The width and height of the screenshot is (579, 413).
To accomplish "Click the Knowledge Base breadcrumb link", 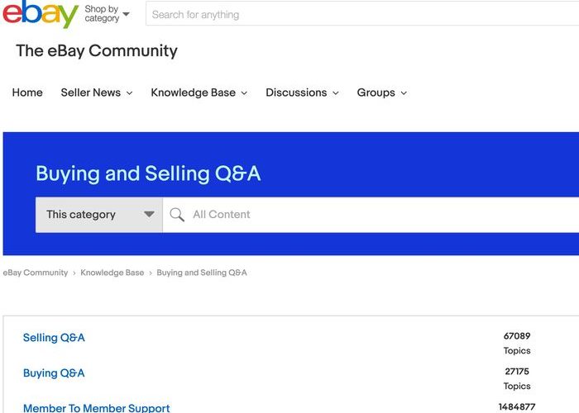I will (112, 273).
